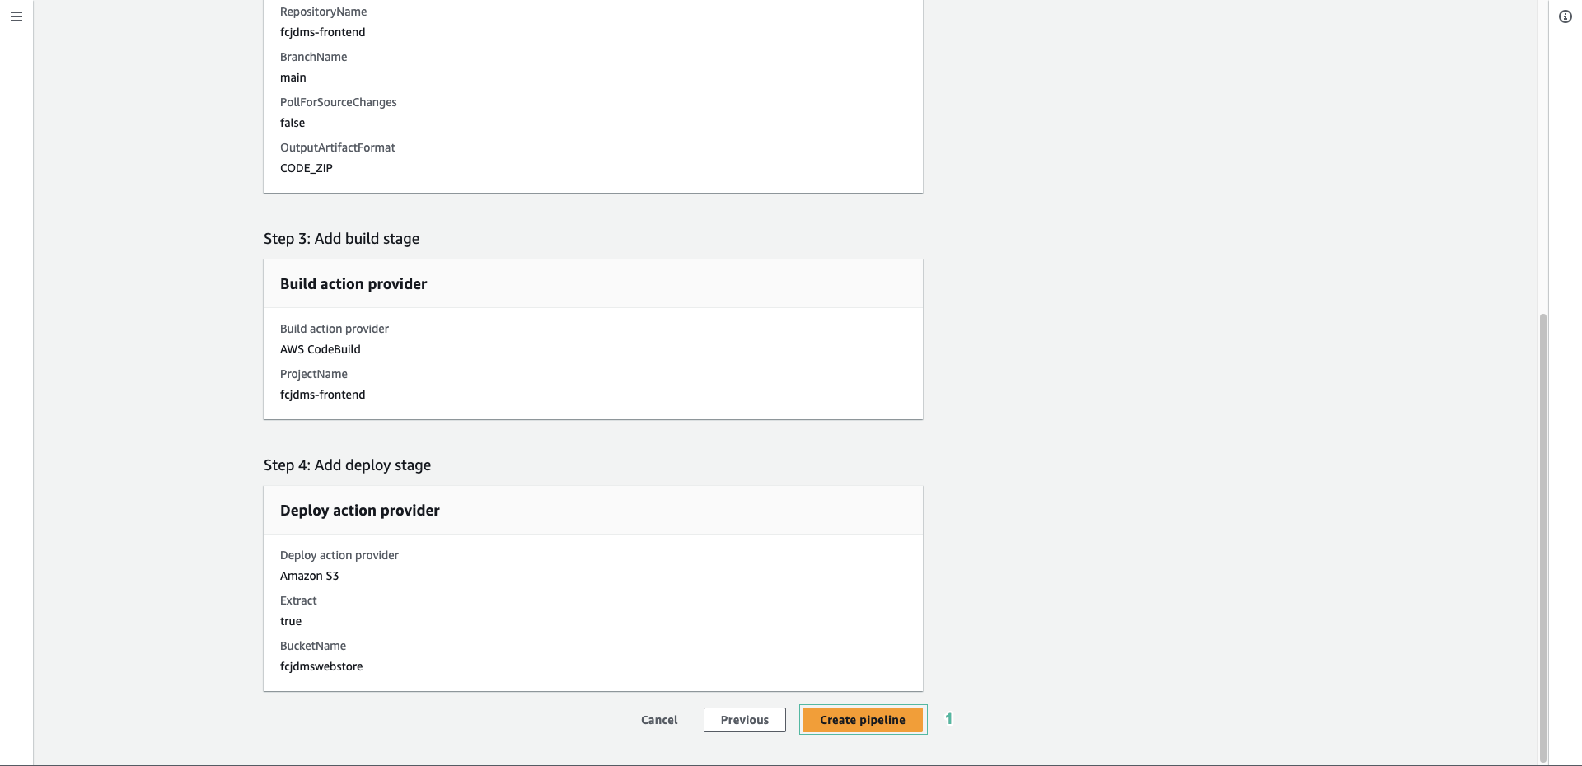Cancel the pipeline creation
Image resolution: width=1582 pixels, height=766 pixels.
(659, 720)
